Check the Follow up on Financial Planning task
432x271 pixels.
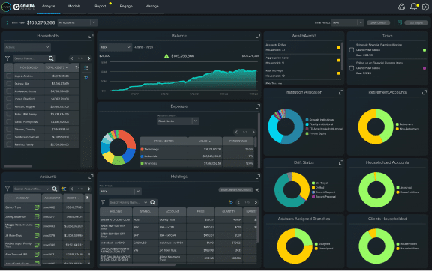[x=352, y=68]
